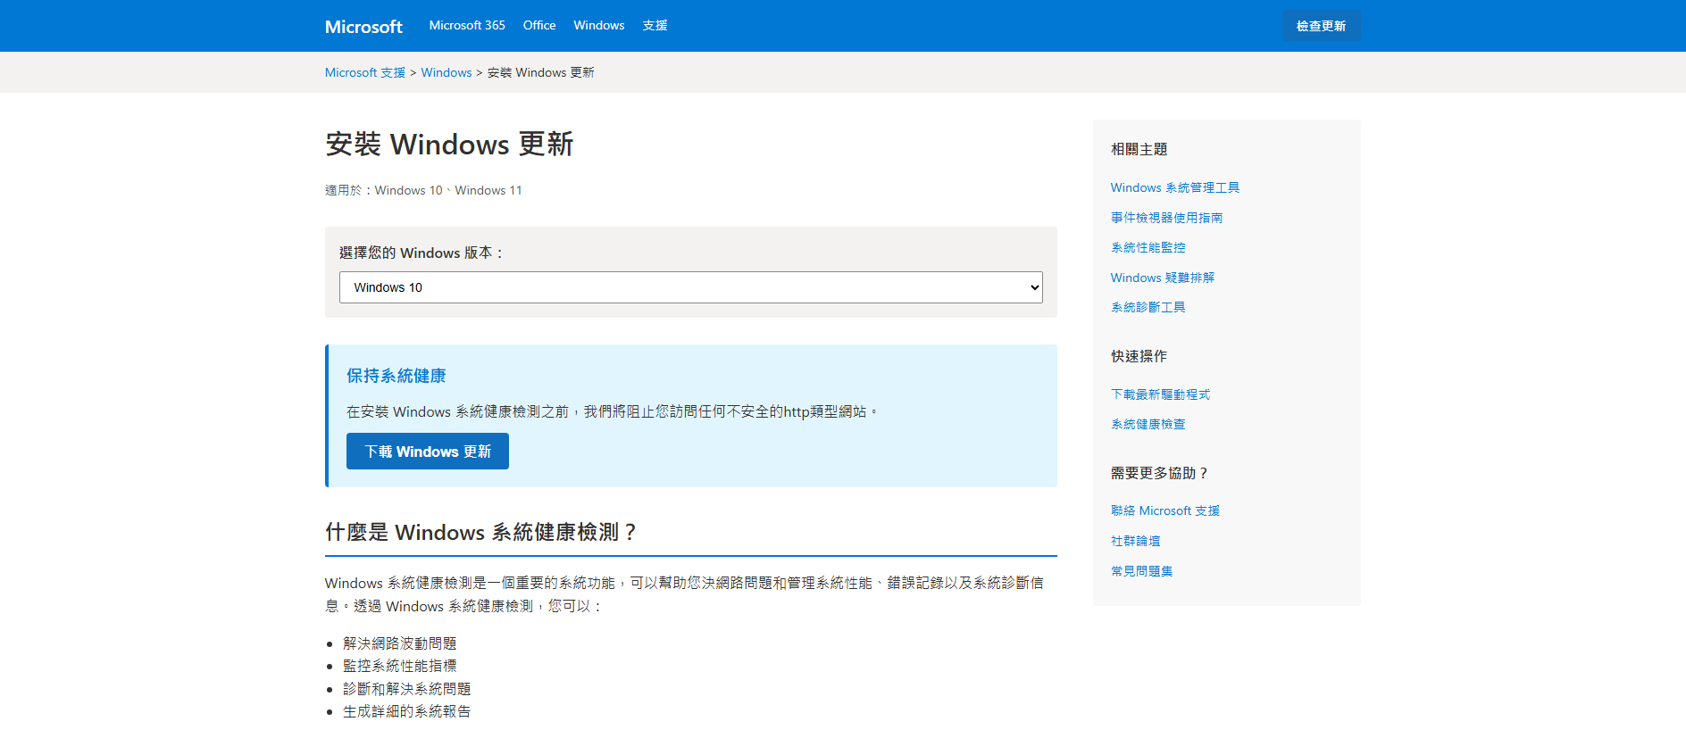Go to Windows breadcrumb link
Viewport: 1686px width, 730px height.
447,72
